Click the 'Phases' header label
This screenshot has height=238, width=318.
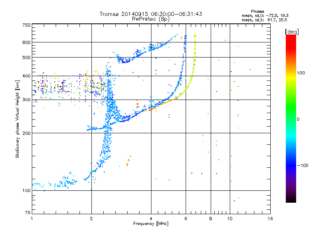pos(257,12)
